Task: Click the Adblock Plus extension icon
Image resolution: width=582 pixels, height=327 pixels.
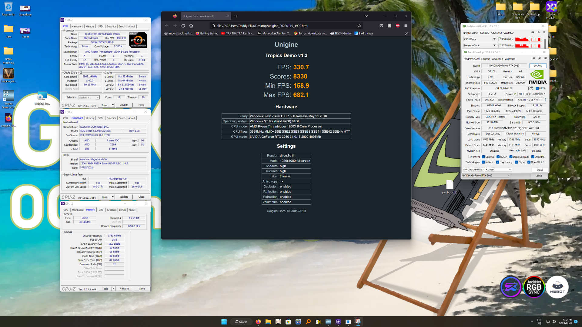Action: 398,26
